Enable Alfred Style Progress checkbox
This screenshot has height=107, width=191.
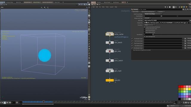point(144,31)
